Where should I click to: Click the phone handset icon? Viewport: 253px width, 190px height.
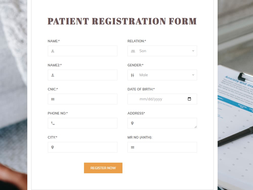[53, 123]
